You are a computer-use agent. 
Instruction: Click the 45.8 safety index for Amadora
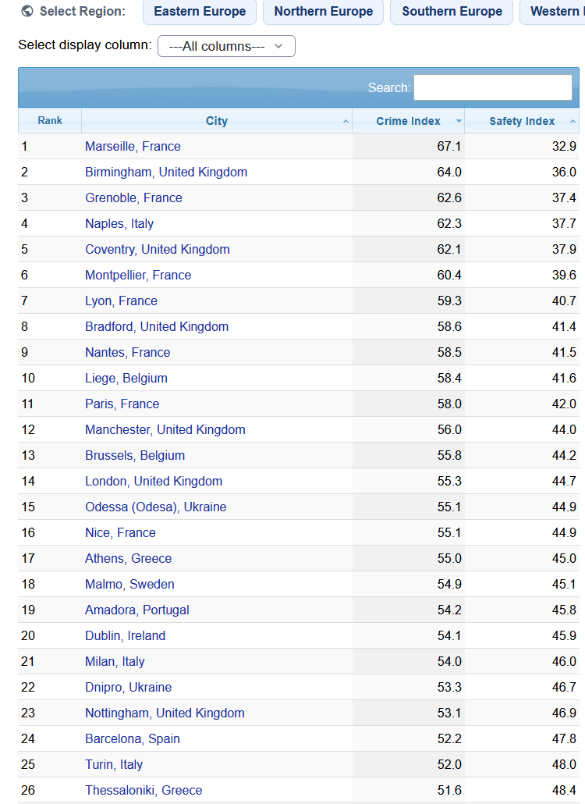click(x=564, y=610)
